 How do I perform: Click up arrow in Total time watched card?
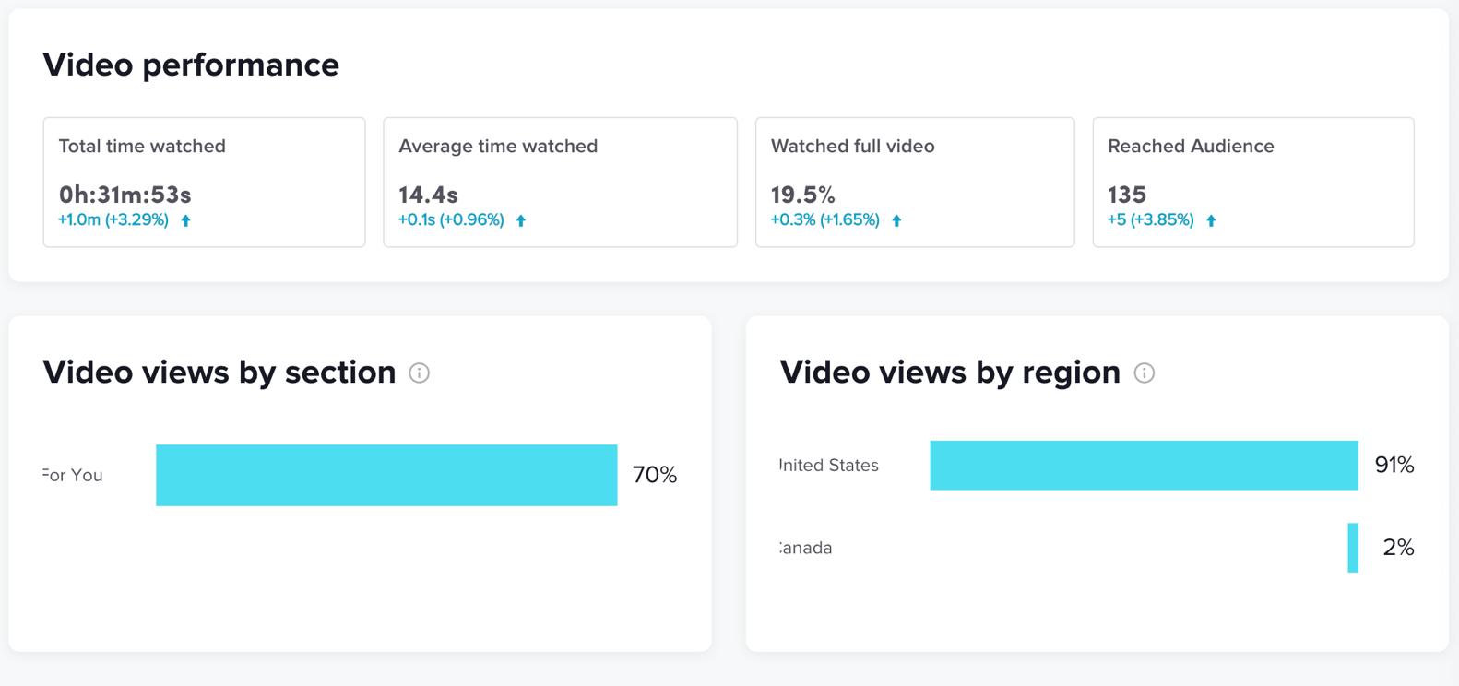185,220
